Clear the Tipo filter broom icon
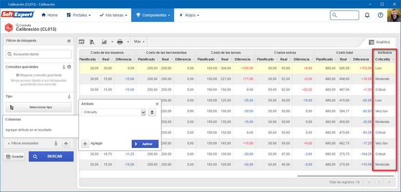Image resolution: width=401 pixels, height=192 pixels. 69,97
